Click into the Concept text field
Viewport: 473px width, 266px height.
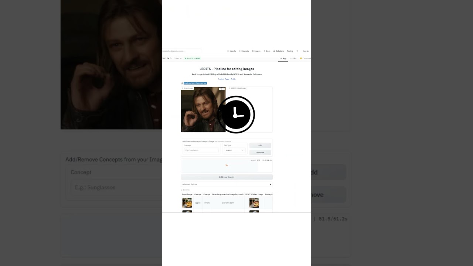[201, 150]
